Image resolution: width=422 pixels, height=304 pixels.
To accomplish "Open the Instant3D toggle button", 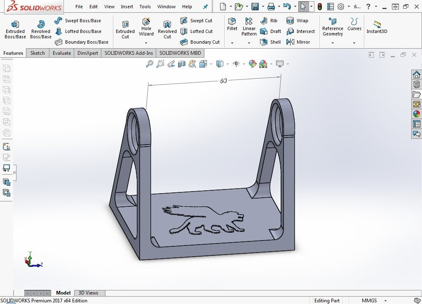I will (x=376, y=27).
